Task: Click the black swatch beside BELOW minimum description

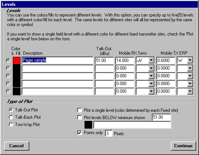Action: coord(88,125)
